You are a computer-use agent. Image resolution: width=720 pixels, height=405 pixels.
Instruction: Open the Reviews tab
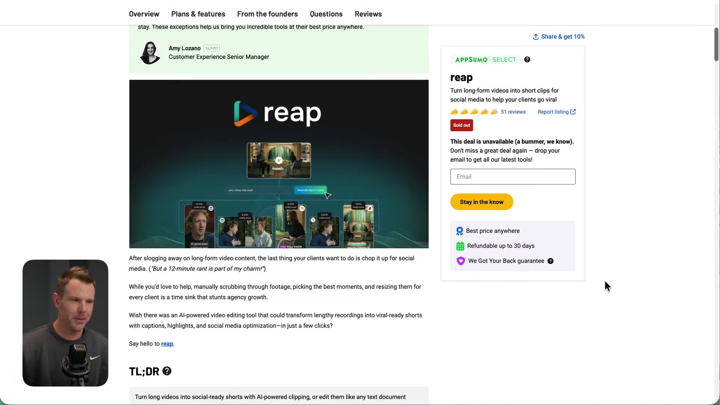(368, 14)
